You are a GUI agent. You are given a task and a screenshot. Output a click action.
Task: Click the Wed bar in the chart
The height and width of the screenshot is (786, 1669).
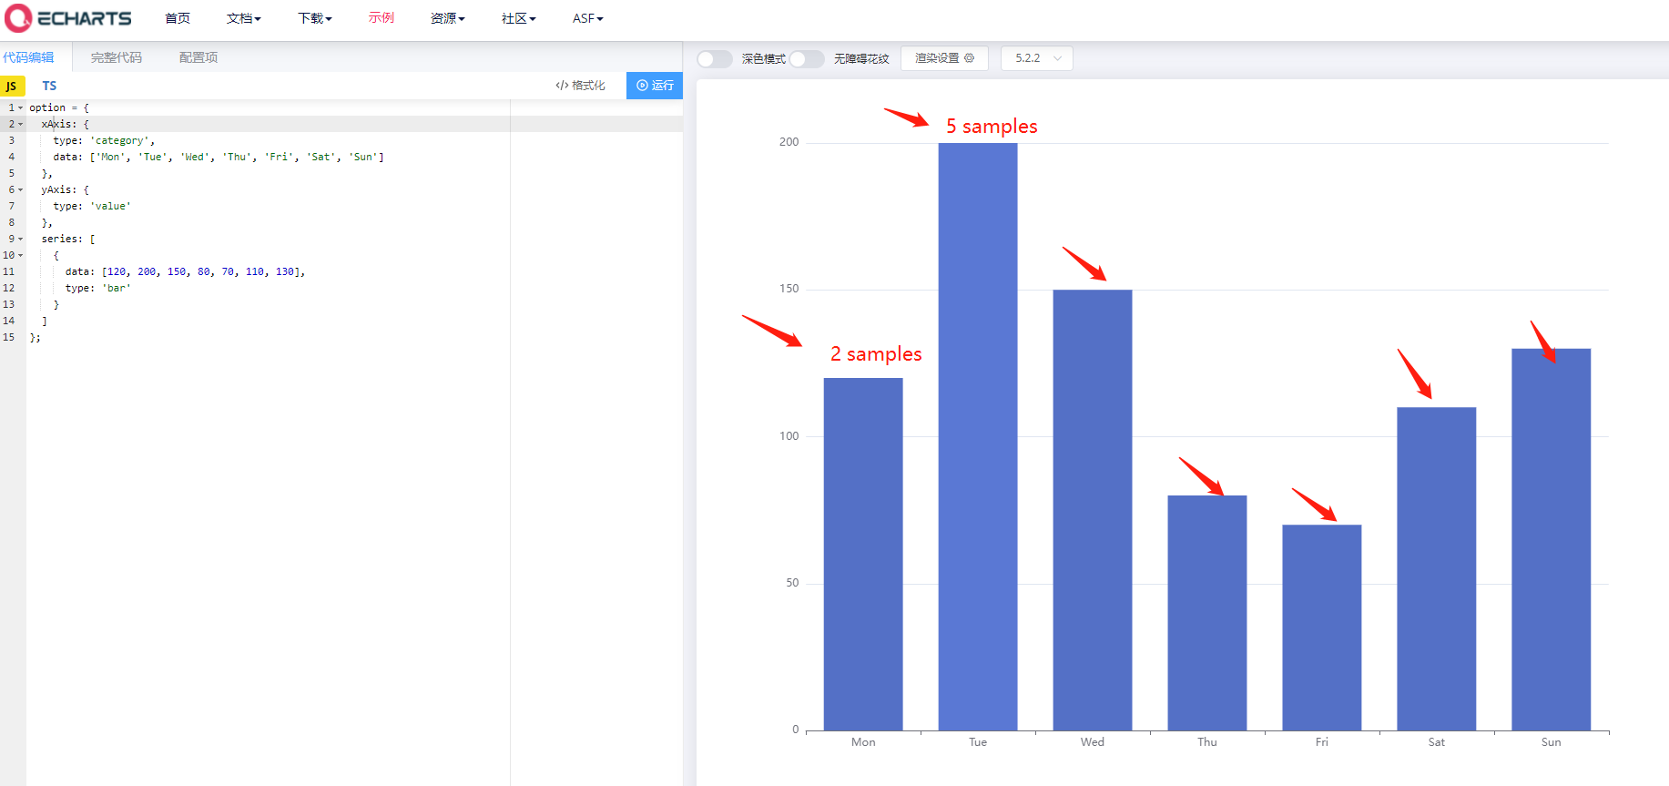pos(1093,510)
